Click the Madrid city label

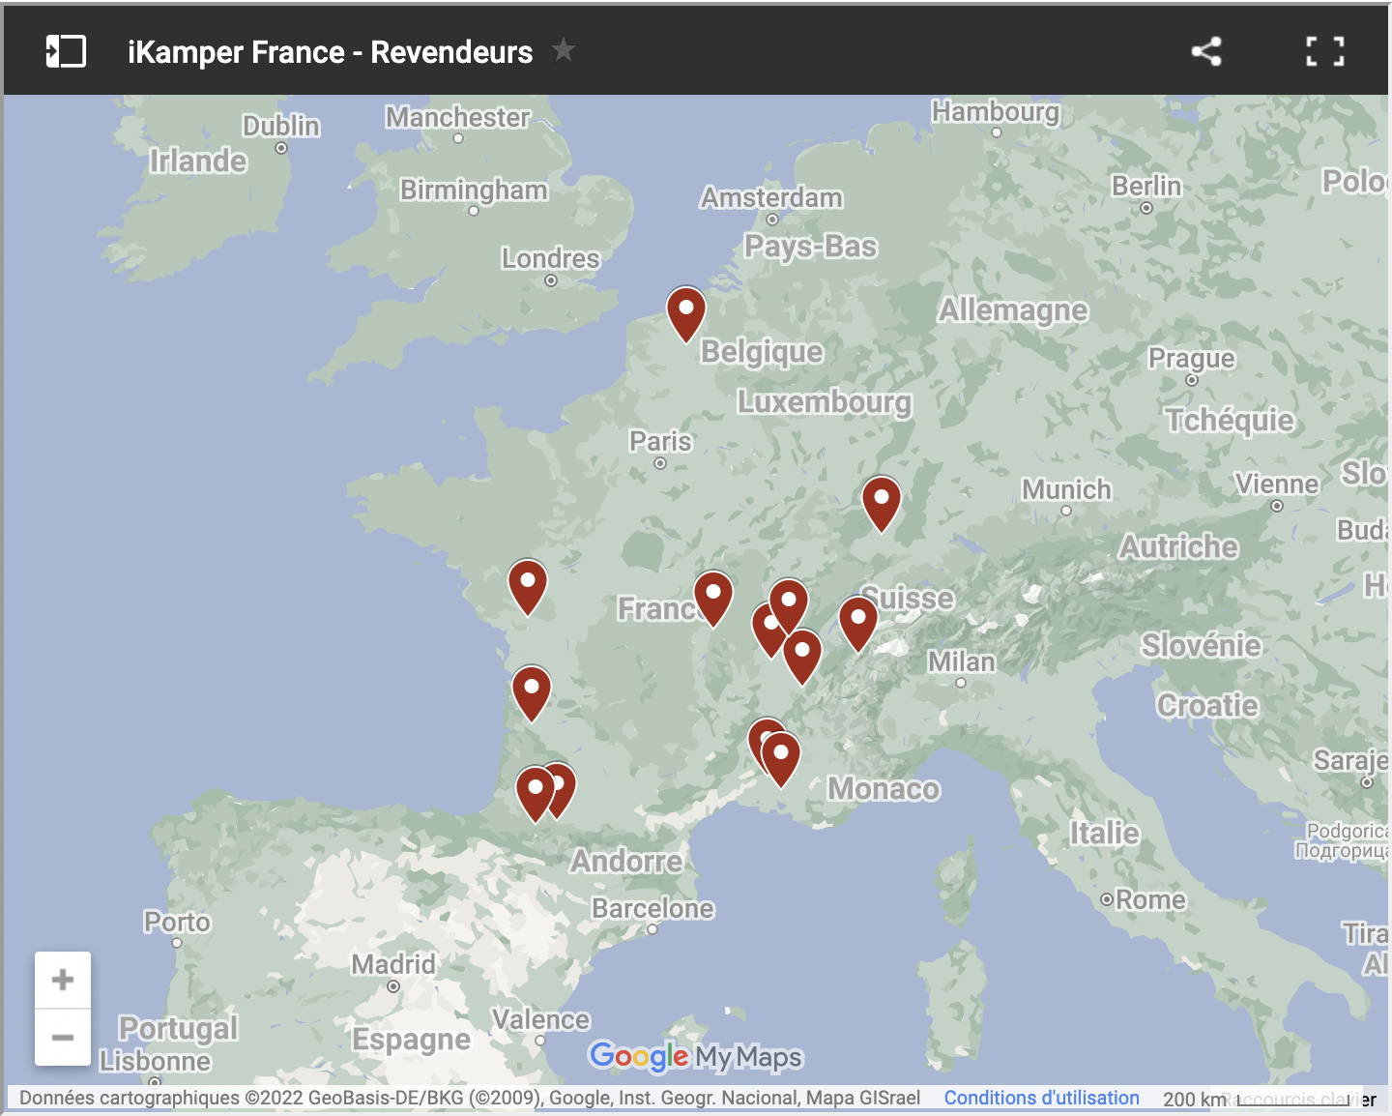tap(393, 964)
